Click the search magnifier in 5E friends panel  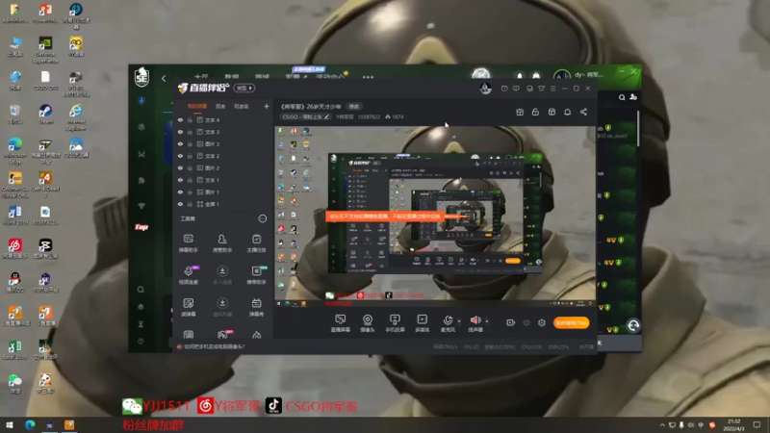click(x=622, y=97)
